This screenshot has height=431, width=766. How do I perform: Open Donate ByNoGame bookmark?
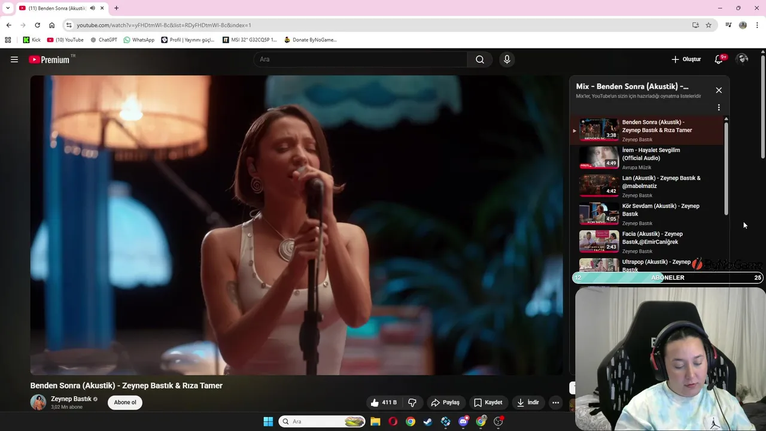(310, 40)
